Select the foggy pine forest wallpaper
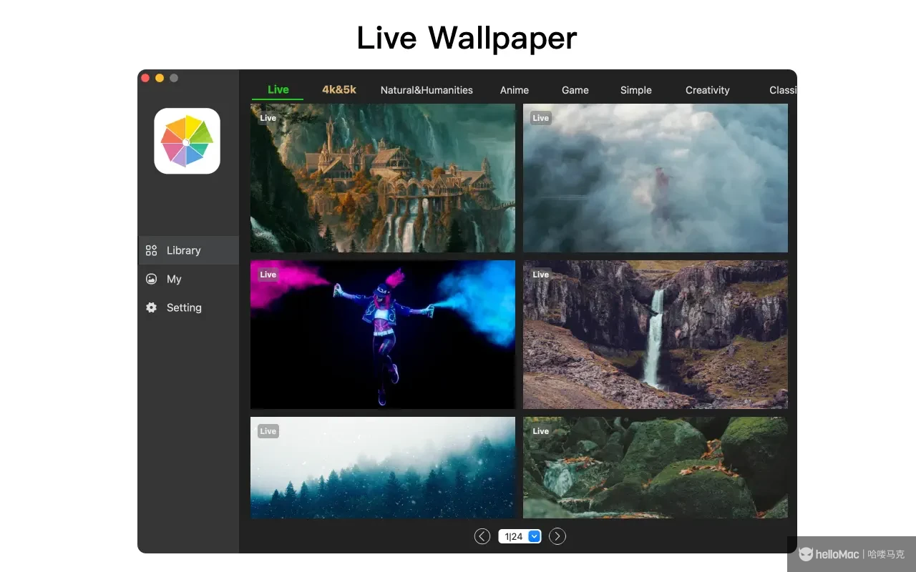 (383, 468)
